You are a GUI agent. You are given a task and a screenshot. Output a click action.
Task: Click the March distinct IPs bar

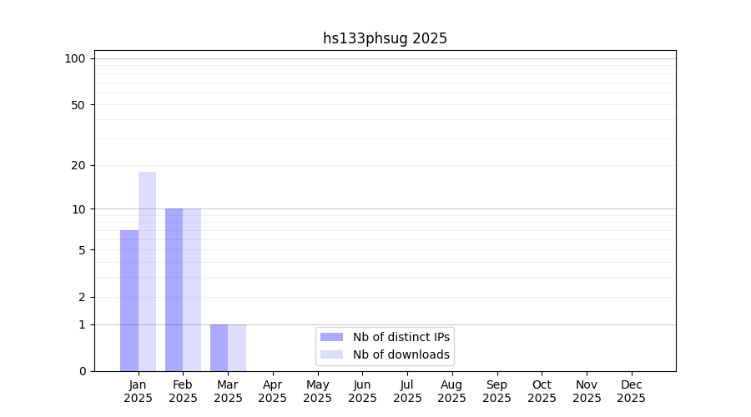pos(219,348)
